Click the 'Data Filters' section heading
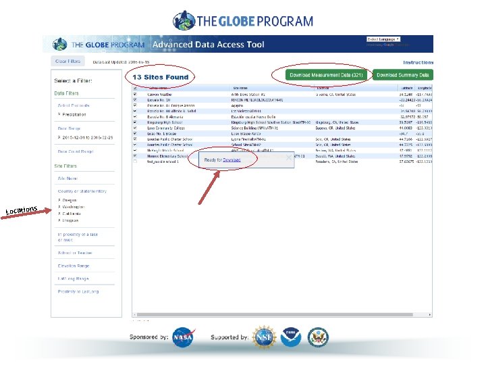The width and height of the screenshot is (486, 365). tap(66, 93)
